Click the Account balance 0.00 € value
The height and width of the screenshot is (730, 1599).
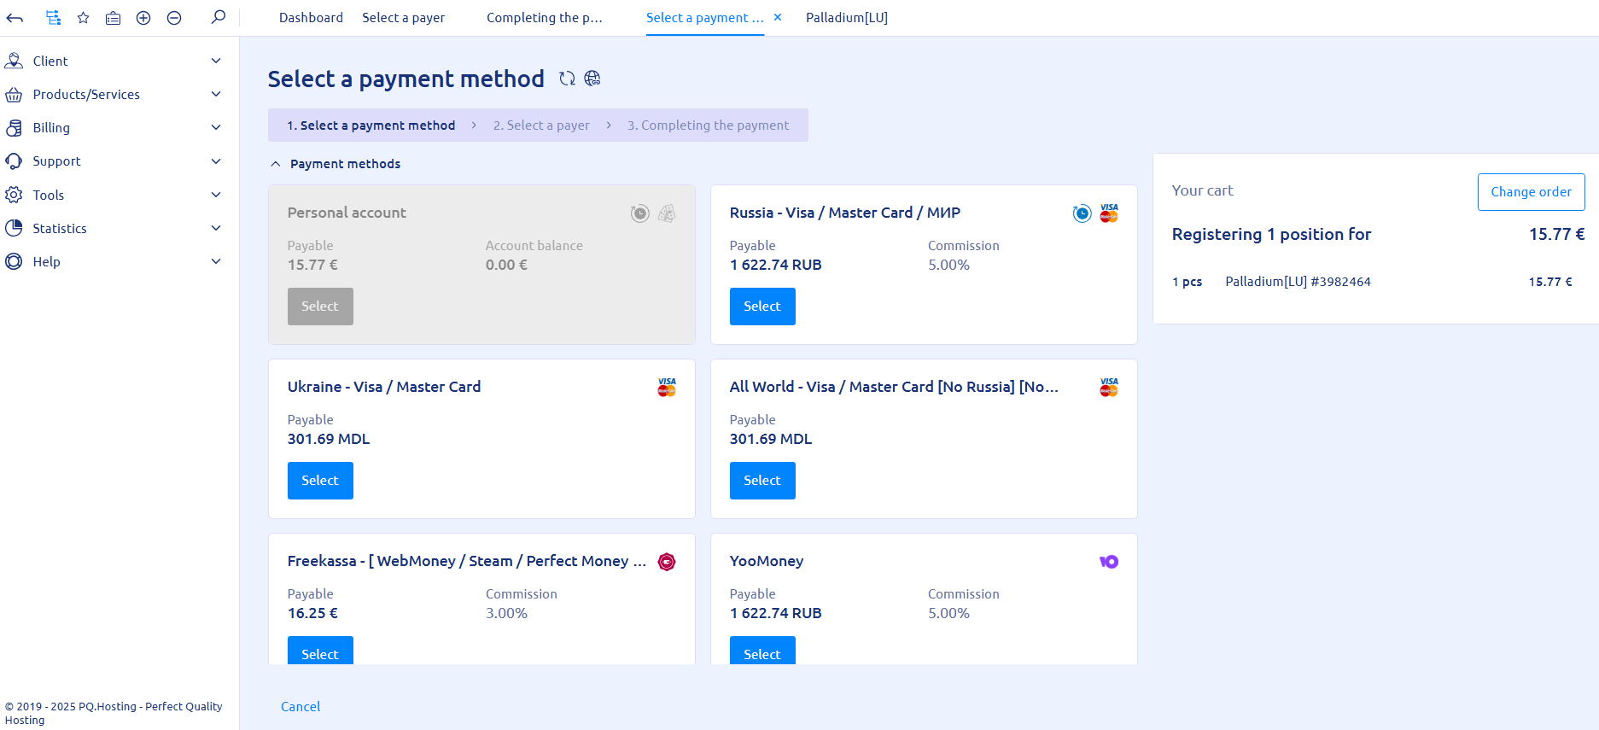click(x=506, y=265)
